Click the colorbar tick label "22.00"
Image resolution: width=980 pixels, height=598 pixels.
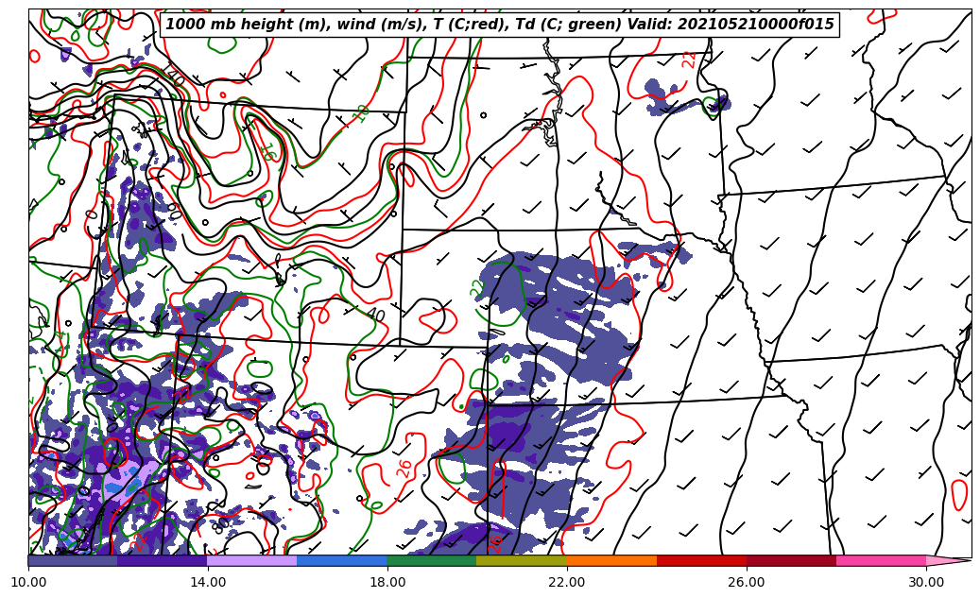point(567,582)
